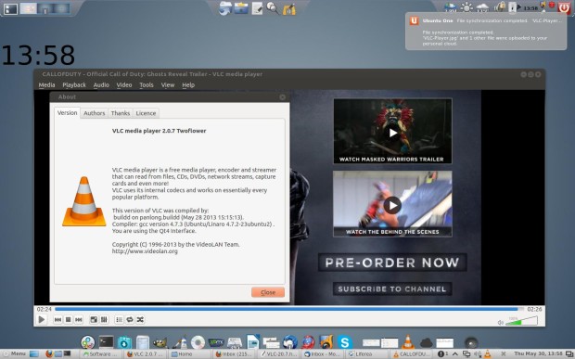575x359 pixels.
Task: Skip to the previous track in VLC
Action: [x=57, y=320]
